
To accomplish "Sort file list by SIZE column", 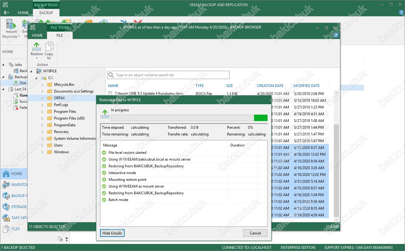I will point(229,86).
